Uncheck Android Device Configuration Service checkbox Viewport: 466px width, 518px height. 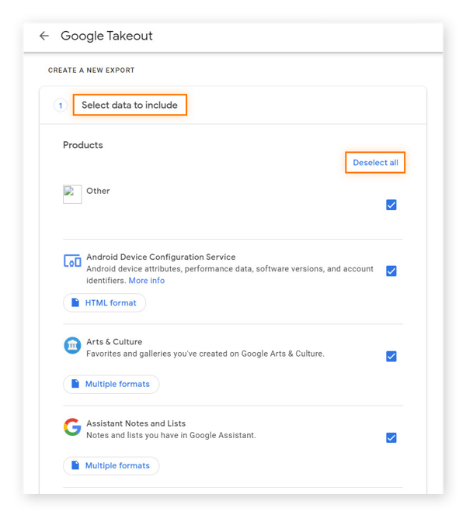391,271
